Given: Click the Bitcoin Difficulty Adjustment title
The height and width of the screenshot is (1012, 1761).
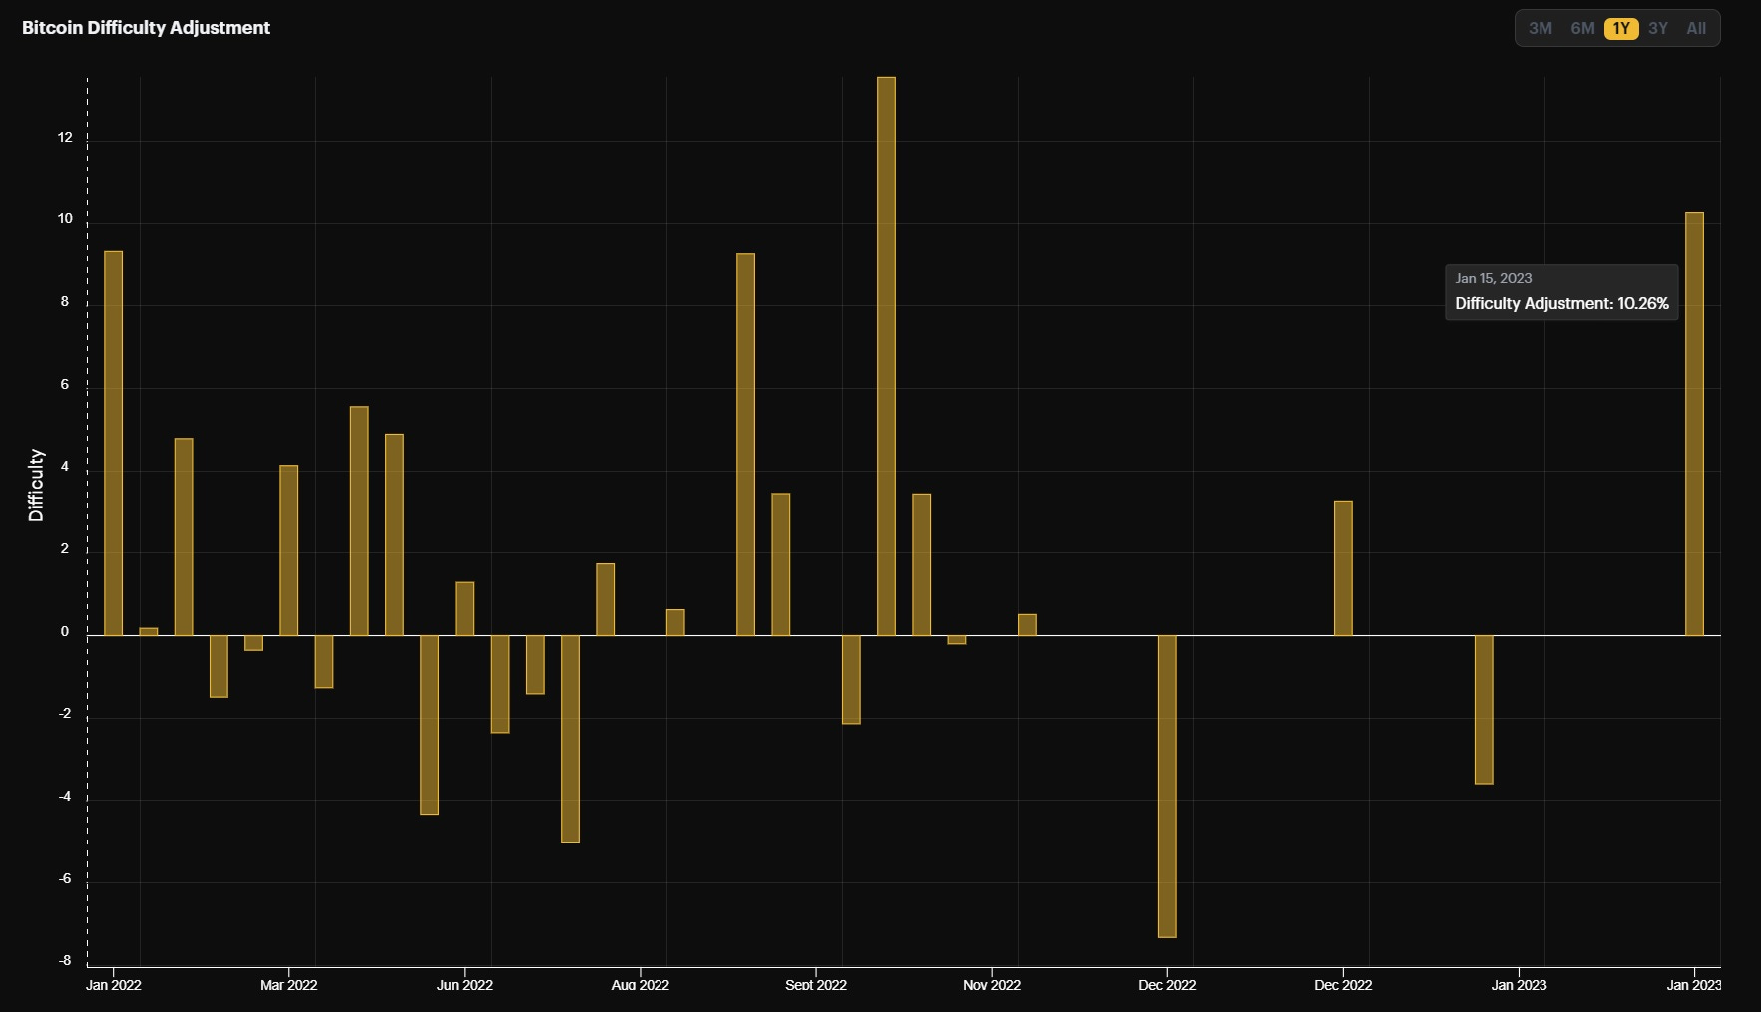Looking at the screenshot, I should click(x=146, y=28).
